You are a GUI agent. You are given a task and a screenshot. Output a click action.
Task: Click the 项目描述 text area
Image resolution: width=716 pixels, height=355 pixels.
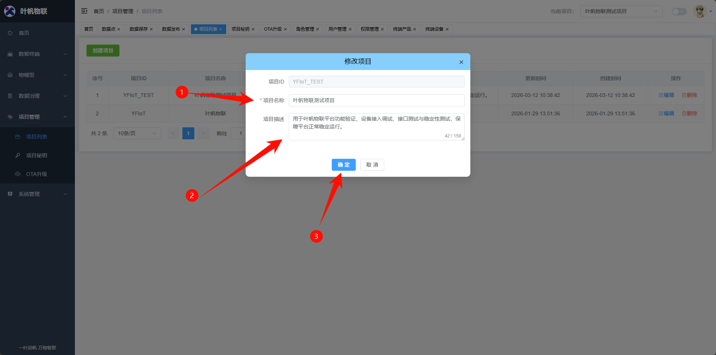click(x=376, y=127)
